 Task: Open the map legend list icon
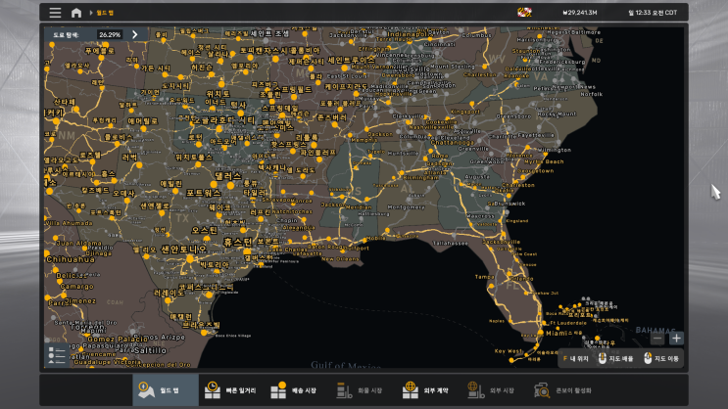point(57,355)
